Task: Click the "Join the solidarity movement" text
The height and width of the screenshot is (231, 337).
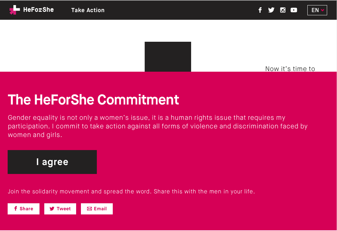Action: tap(131, 191)
